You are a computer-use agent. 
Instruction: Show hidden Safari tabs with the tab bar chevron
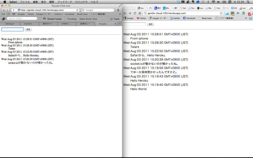(x=115, y=24)
